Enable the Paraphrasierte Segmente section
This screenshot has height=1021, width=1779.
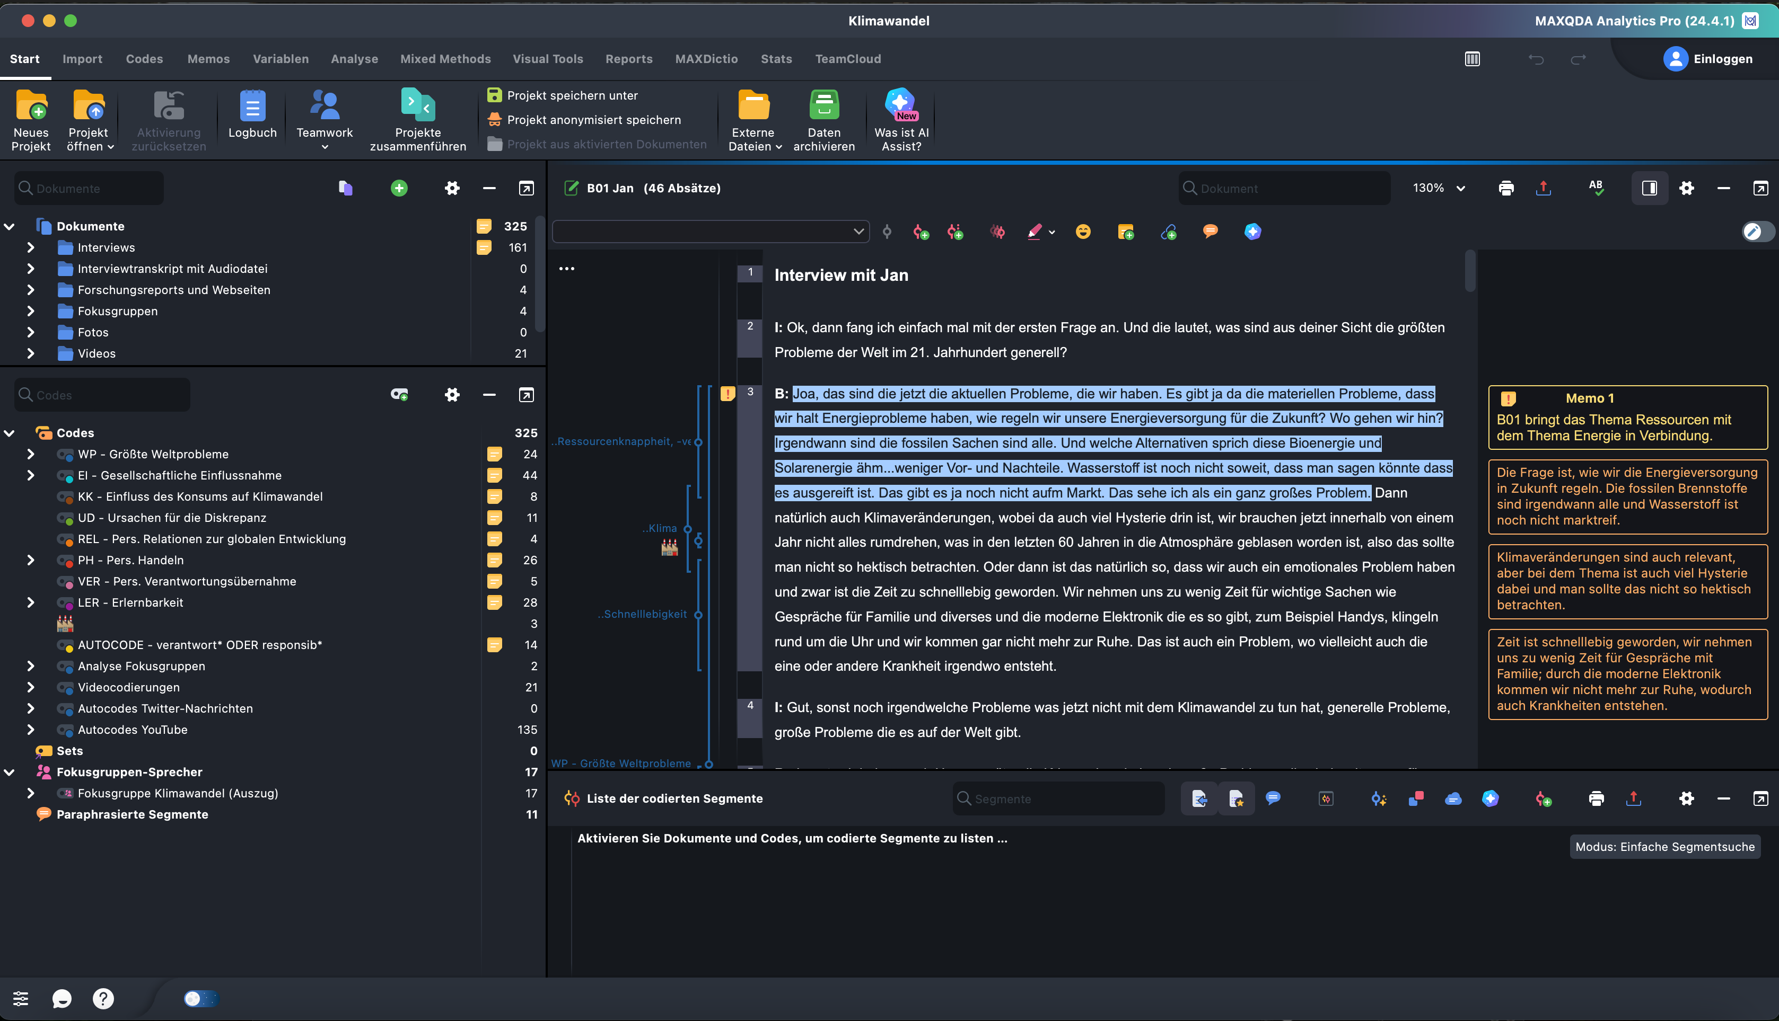click(x=132, y=813)
